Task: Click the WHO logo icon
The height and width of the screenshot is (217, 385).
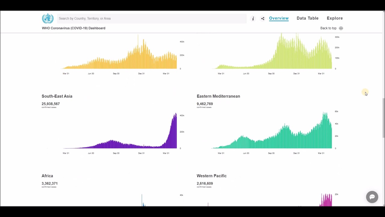Action: (48, 18)
